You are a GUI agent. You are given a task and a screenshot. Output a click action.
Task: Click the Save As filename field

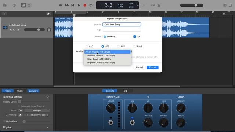tap(122, 25)
